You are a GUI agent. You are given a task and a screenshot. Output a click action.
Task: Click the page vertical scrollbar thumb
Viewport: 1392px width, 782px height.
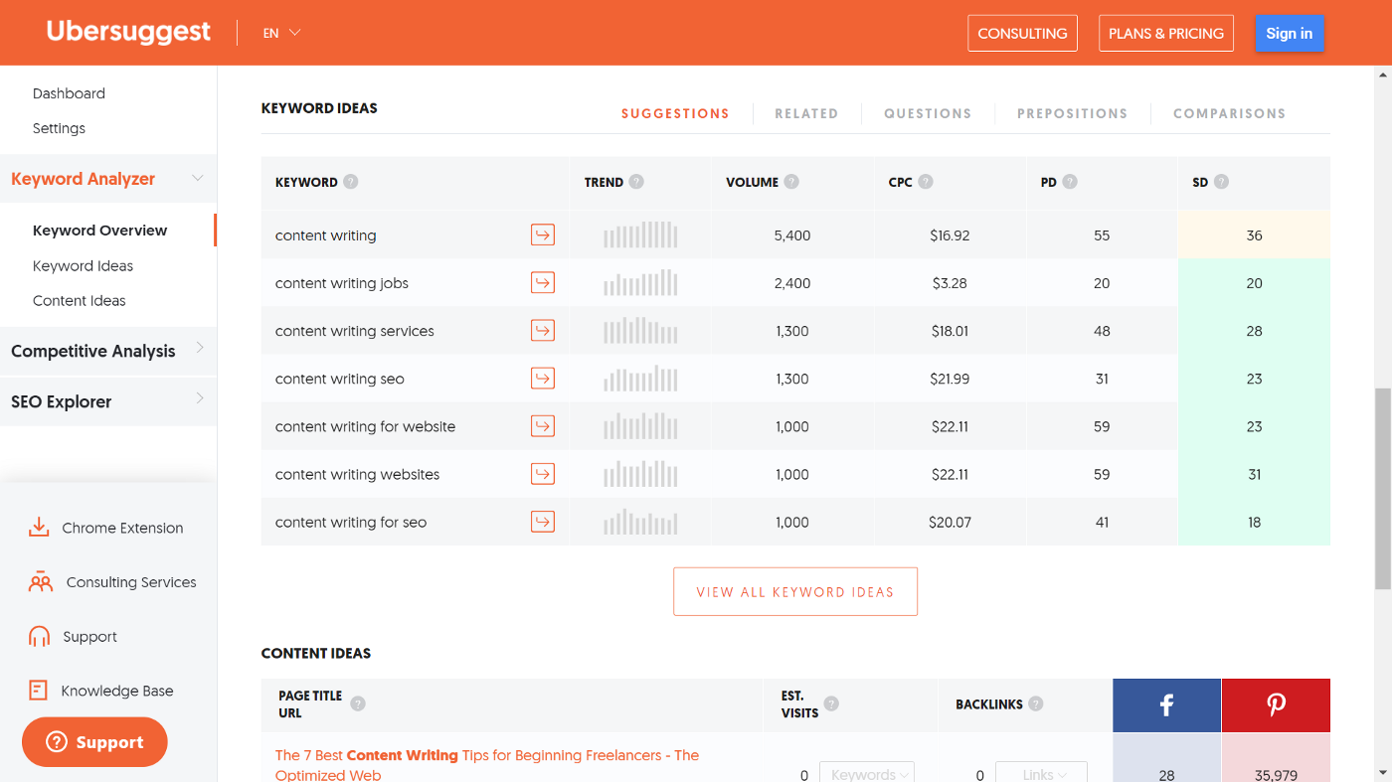[1383, 489]
